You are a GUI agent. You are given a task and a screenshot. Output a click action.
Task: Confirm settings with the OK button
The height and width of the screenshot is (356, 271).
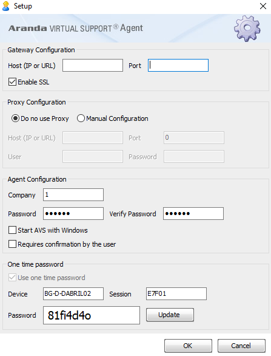coord(188,346)
